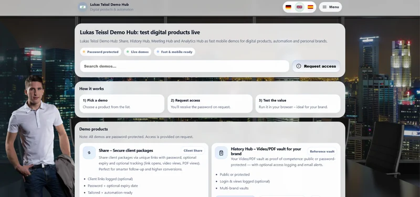This screenshot has width=420, height=197.
Task: Switch language to Spanish flag
Action: (x=310, y=7)
